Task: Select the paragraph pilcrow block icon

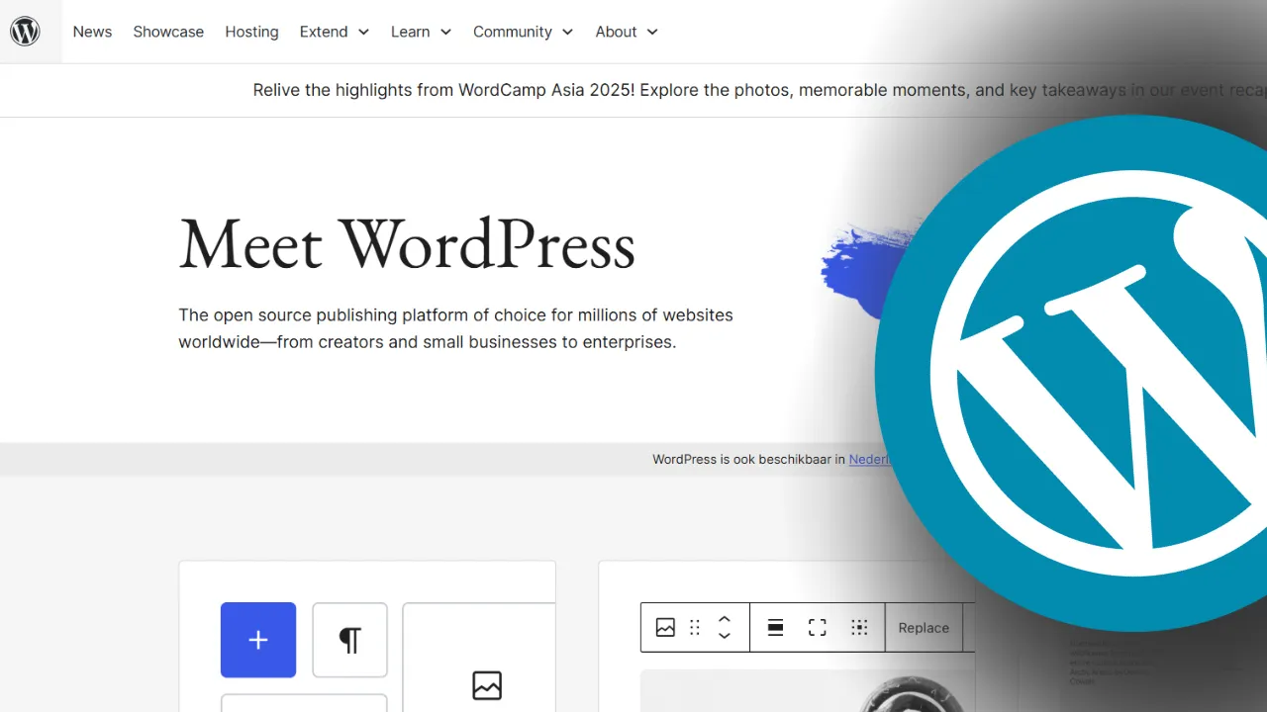Action: pos(349,640)
